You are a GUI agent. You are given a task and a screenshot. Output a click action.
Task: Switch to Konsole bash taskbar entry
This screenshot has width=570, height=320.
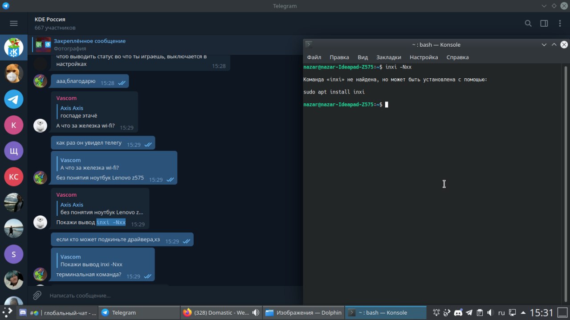click(x=386, y=312)
